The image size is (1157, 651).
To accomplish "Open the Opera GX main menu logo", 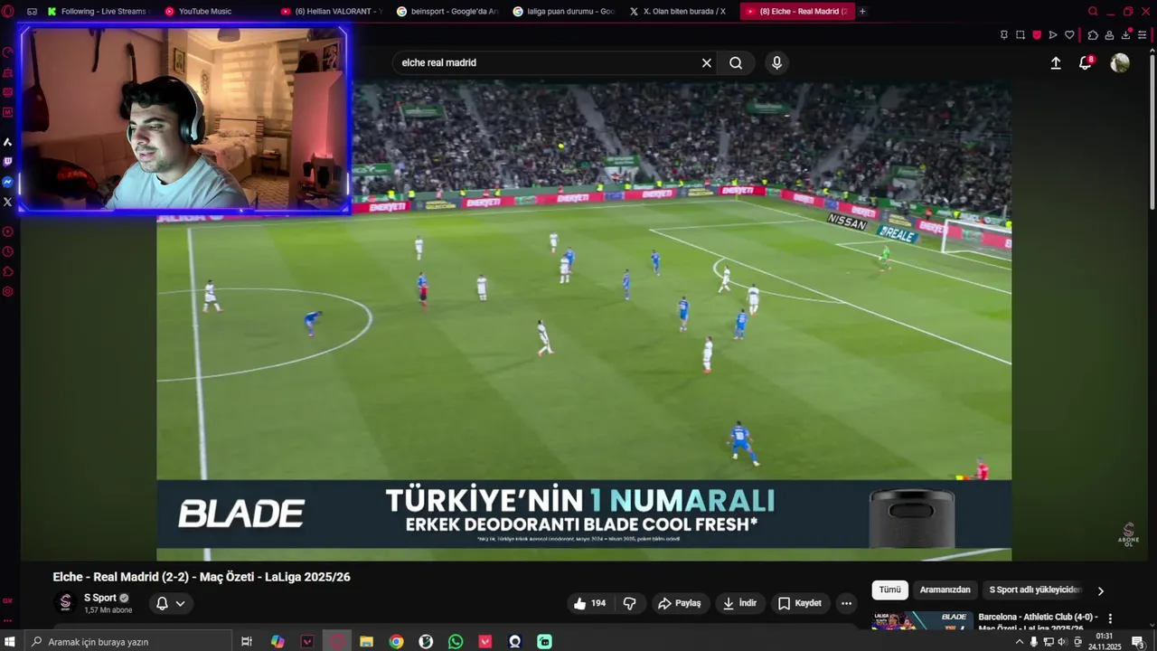I will [8, 11].
